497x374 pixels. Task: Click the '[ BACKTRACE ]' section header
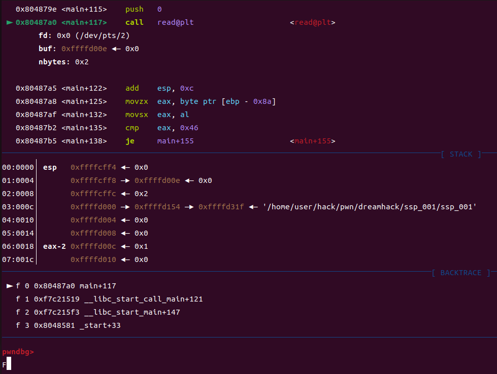(461, 273)
